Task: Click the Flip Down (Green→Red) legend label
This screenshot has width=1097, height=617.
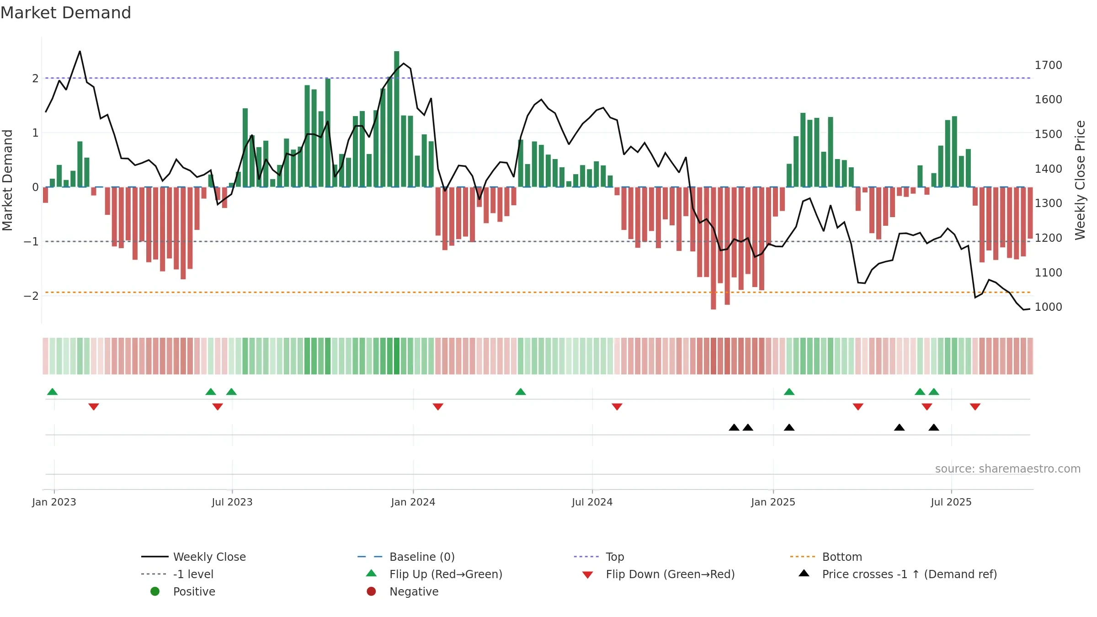Action: (x=670, y=574)
